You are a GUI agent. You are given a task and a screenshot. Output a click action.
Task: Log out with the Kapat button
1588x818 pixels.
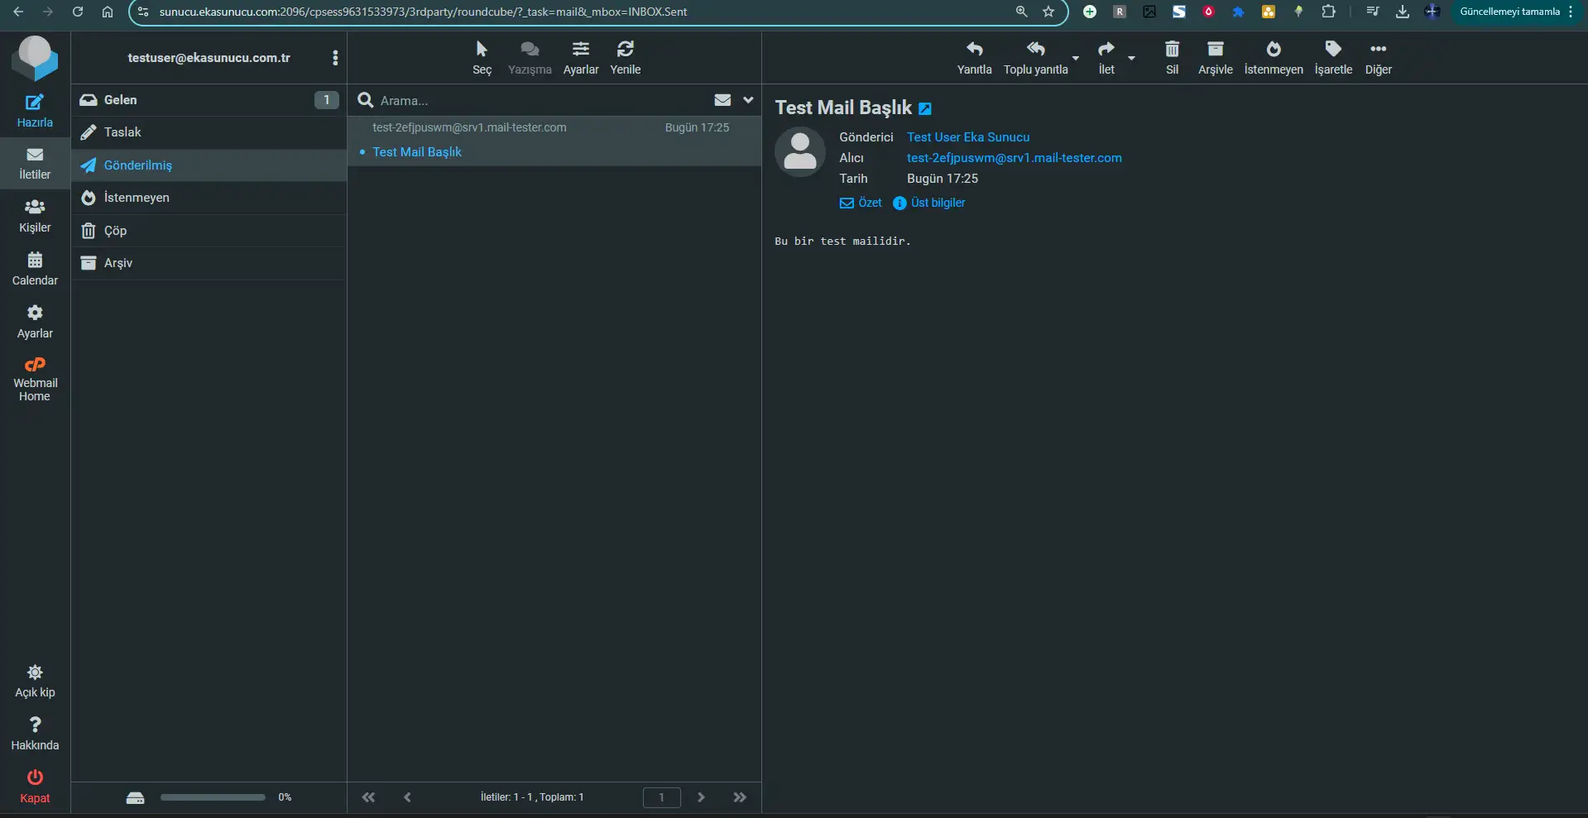pyautogui.click(x=35, y=787)
